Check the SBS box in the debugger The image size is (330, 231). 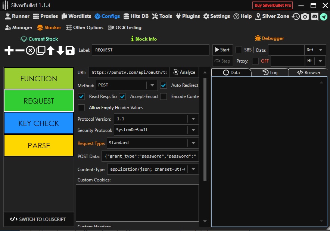(239, 50)
